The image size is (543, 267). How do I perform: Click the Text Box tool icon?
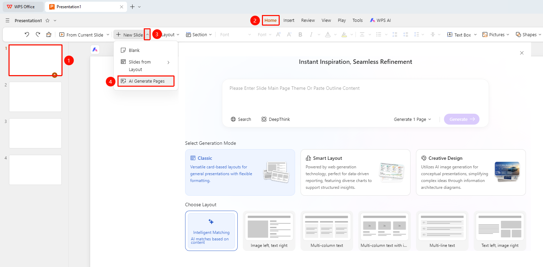[450, 34]
